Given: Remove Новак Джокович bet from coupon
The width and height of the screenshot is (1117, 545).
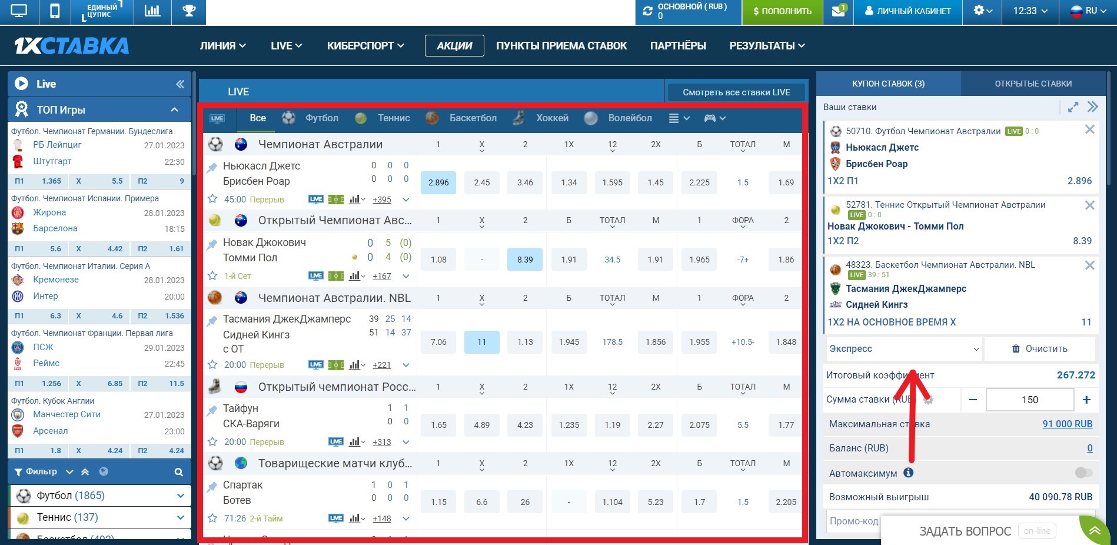Looking at the screenshot, I should point(1090,205).
